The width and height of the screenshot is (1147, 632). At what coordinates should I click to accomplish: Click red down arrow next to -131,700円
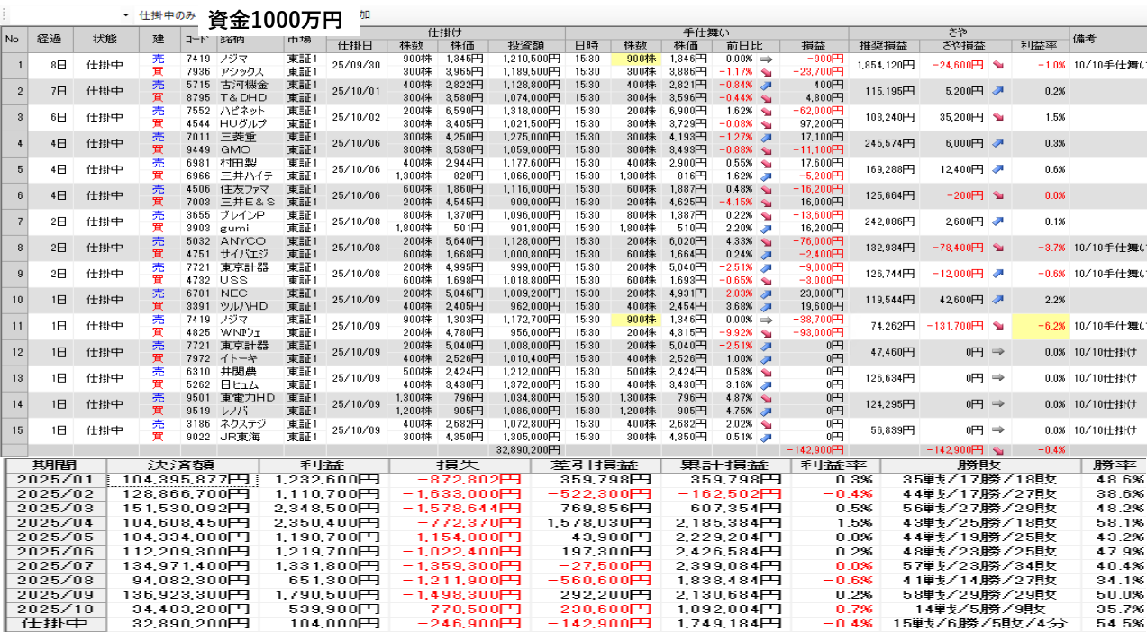(999, 326)
